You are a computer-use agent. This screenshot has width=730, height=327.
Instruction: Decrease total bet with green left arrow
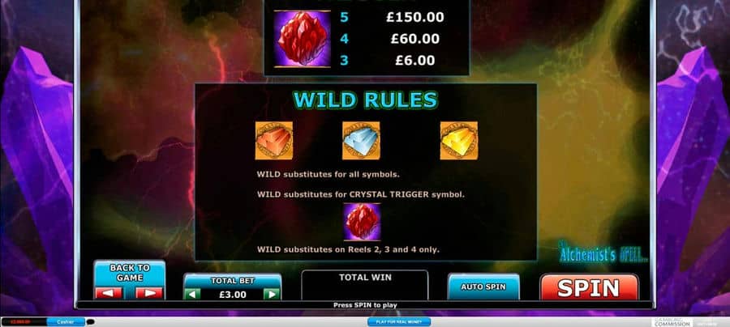[192, 294]
